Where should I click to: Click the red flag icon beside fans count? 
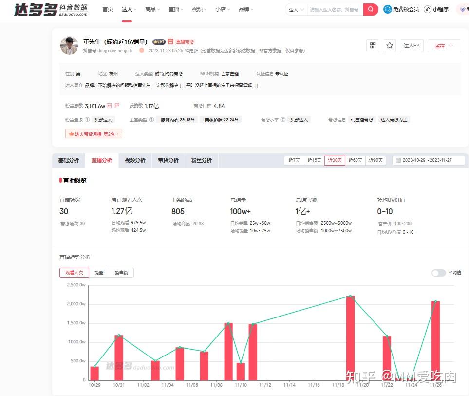click(x=117, y=106)
